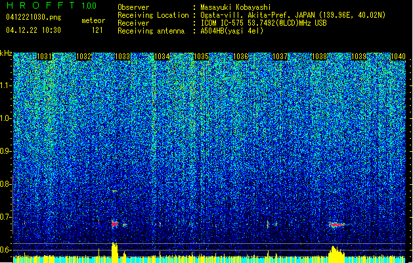
Task: Click the 1032 time marker
Action: 83,57
